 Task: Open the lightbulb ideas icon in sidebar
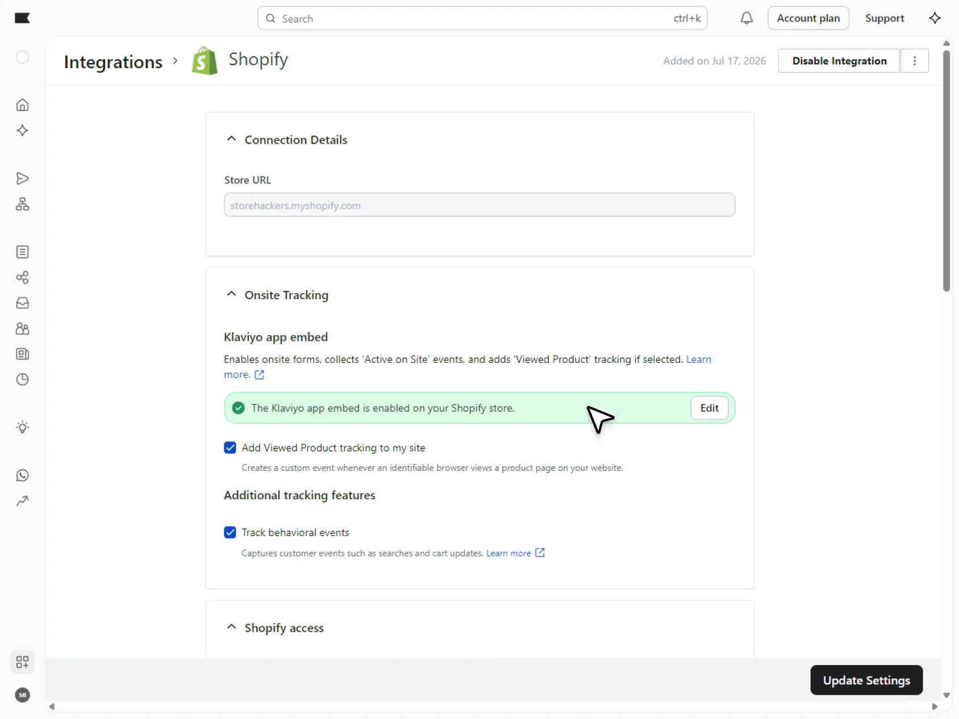click(x=22, y=427)
